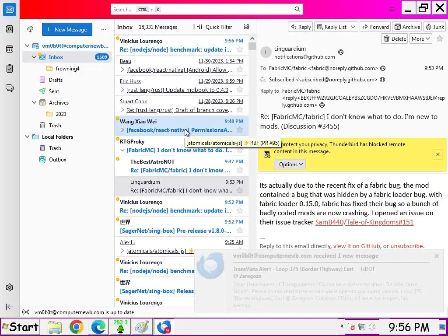Open Paint from the taskbar
The image size is (448, 336).
click(142, 327)
